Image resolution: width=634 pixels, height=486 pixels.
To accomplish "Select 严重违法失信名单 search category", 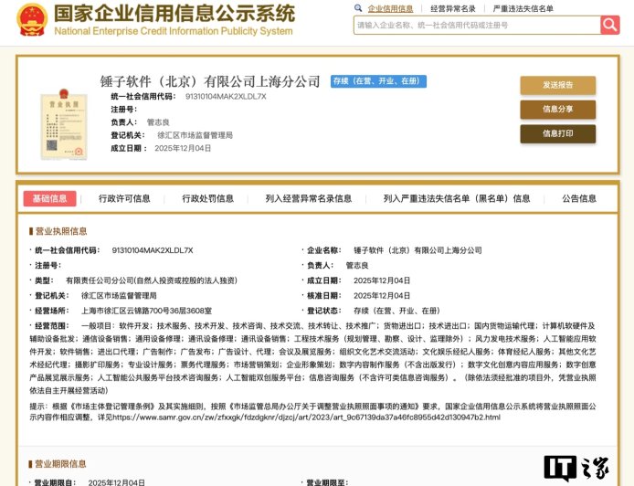I will (x=523, y=8).
